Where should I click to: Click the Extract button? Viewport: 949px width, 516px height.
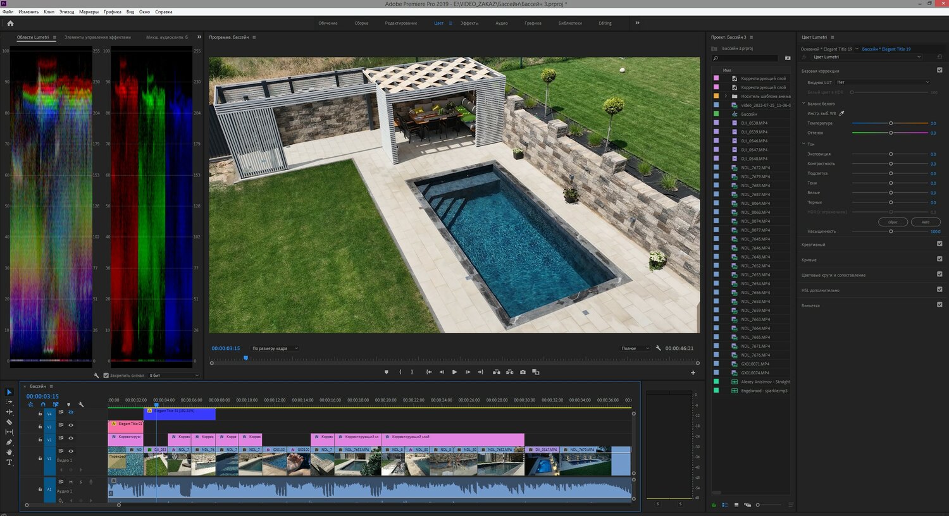(x=509, y=372)
